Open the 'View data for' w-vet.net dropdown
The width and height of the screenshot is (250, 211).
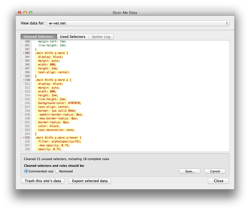click(138, 23)
